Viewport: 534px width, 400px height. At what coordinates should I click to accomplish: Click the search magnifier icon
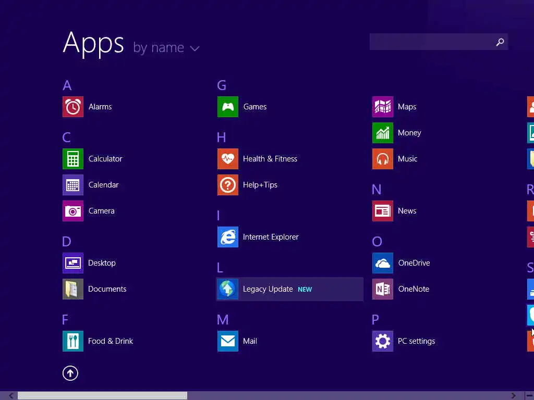tap(500, 42)
